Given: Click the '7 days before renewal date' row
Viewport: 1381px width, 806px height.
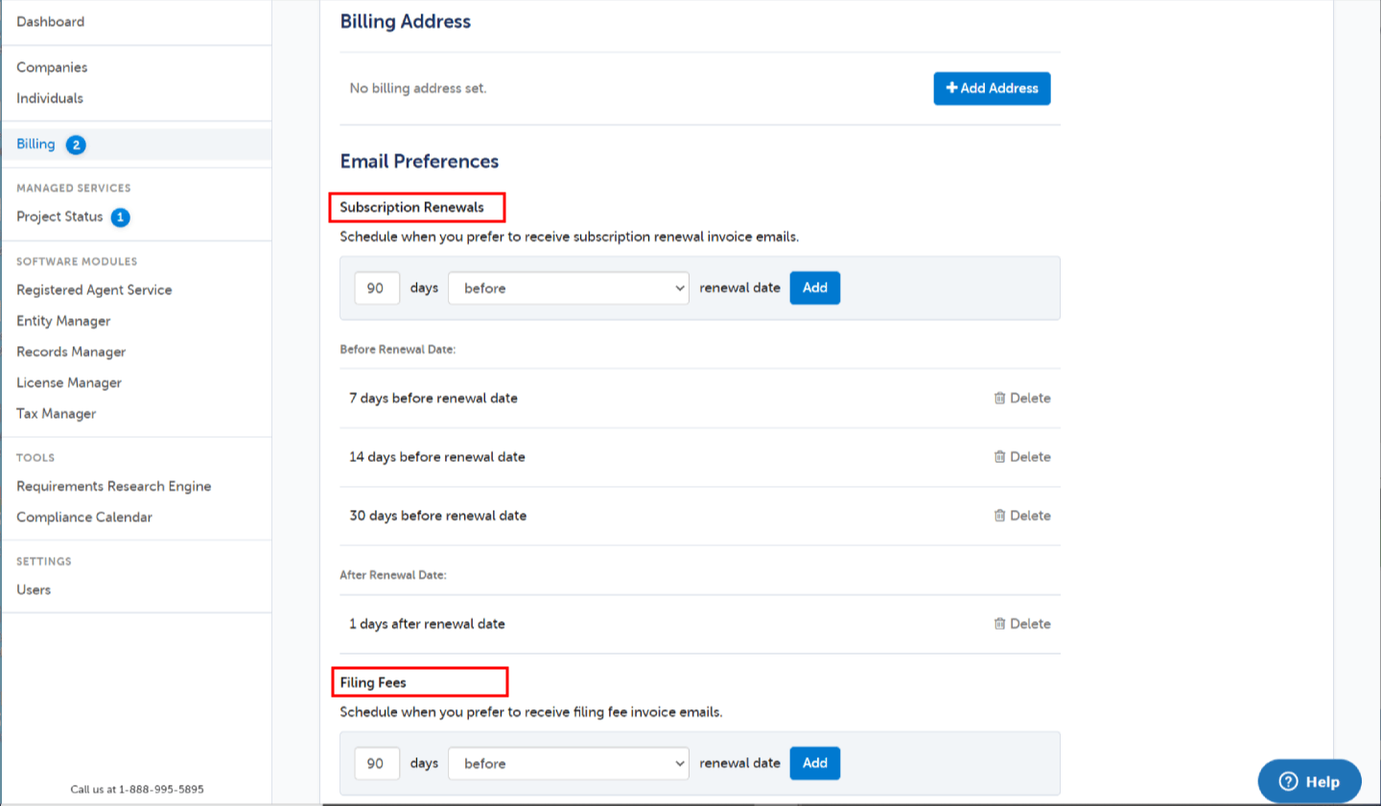Looking at the screenshot, I should 700,398.
